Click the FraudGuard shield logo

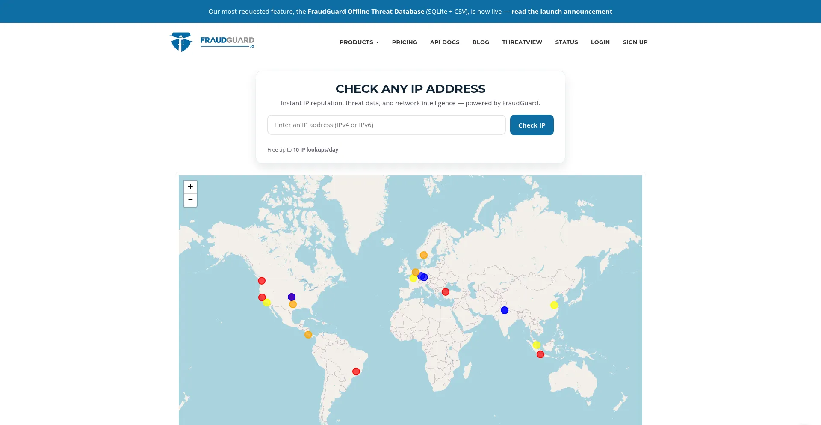(181, 41)
